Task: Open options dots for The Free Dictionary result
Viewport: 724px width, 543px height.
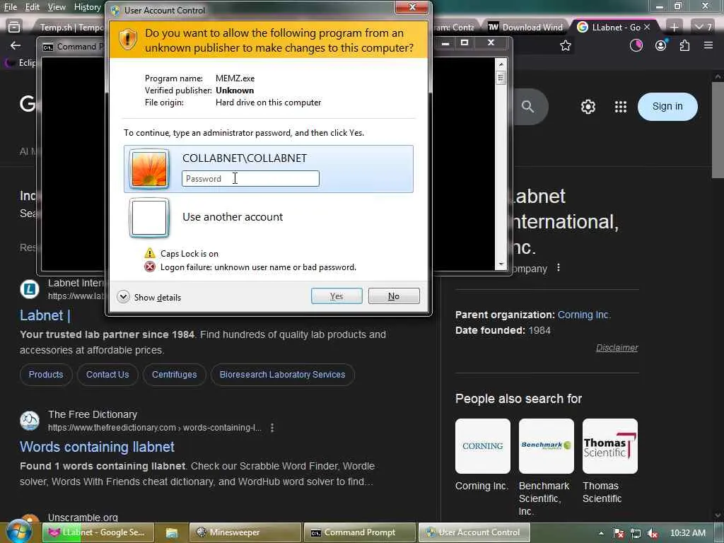Action: click(272, 428)
